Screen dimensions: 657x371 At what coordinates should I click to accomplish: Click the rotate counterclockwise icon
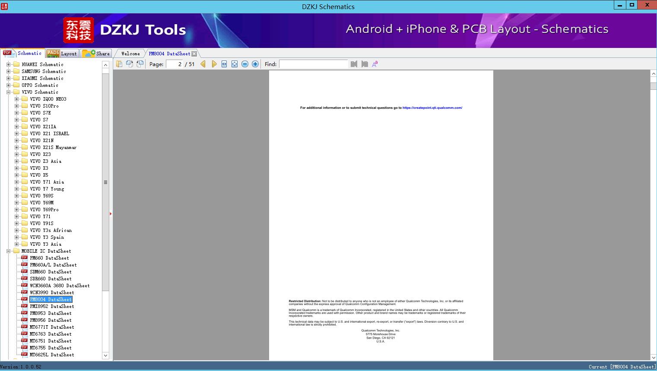click(130, 64)
